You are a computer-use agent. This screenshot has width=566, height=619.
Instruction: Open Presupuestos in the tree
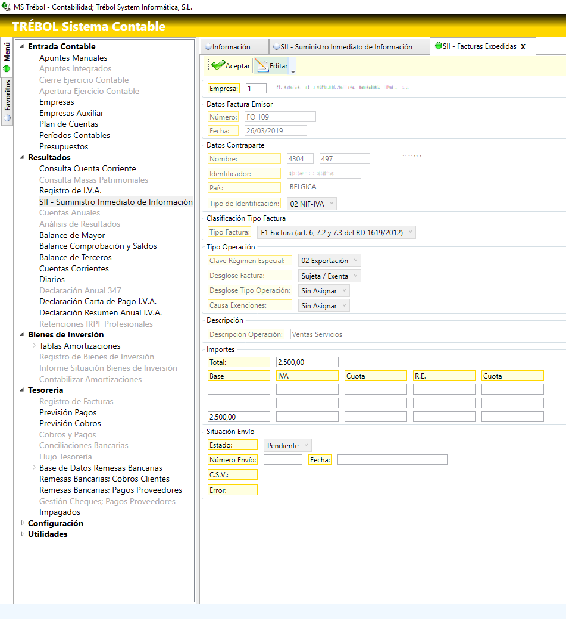point(64,146)
